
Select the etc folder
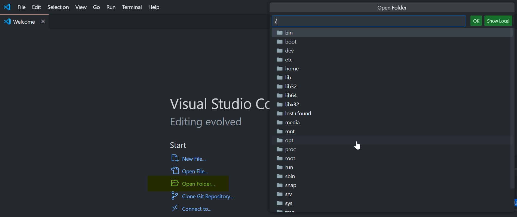click(392, 60)
